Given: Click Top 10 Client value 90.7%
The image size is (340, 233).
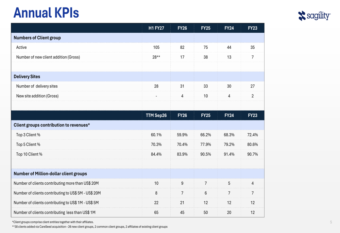Looking at the screenshot, I should pos(252,154).
